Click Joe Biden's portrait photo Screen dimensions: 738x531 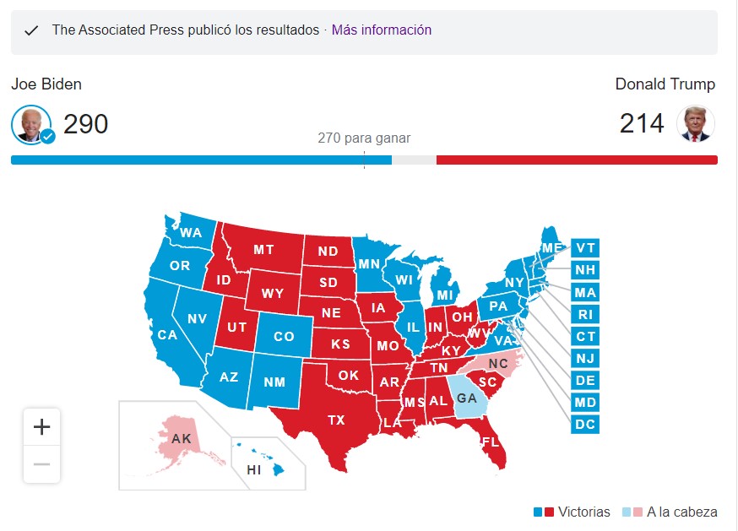[x=31, y=124]
